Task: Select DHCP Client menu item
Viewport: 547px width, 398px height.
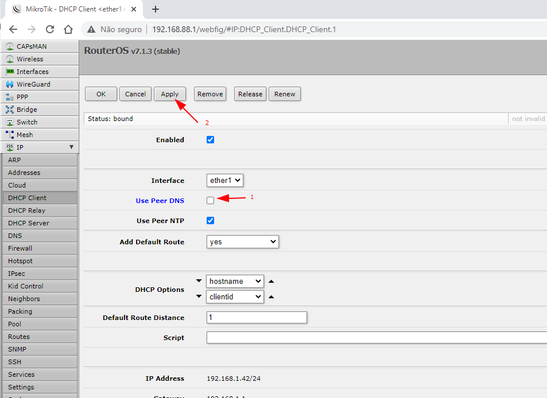Action: pyautogui.click(x=40, y=198)
